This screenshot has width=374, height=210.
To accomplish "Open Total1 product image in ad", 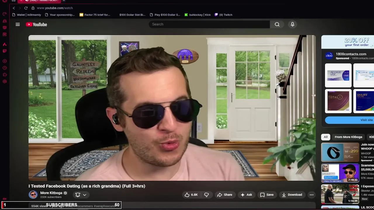I will click(x=338, y=101).
